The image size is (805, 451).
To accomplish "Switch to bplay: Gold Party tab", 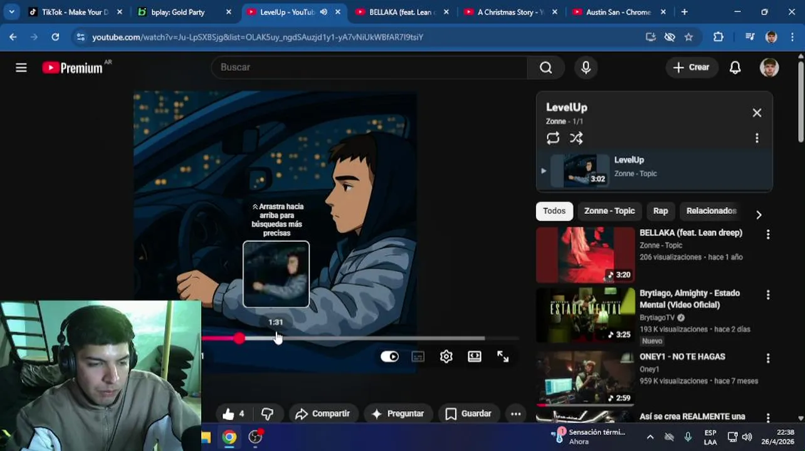I will click(x=178, y=12).
